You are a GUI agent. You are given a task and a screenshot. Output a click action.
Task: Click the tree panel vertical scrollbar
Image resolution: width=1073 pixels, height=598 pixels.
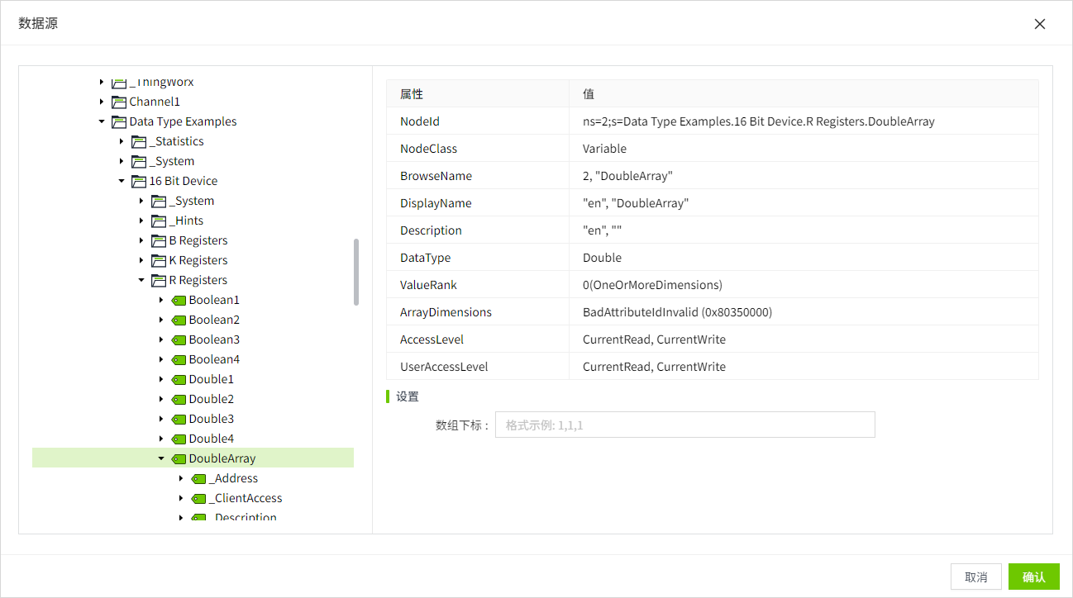click(356, 273)
